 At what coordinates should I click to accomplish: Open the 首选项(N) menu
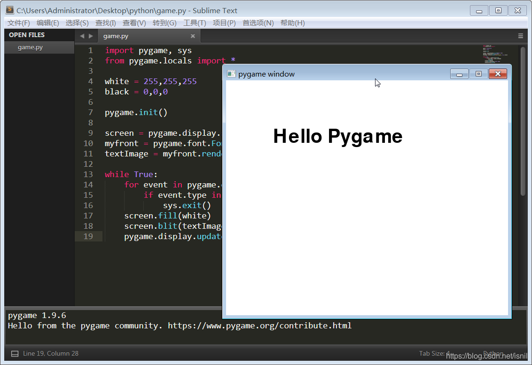258,23
